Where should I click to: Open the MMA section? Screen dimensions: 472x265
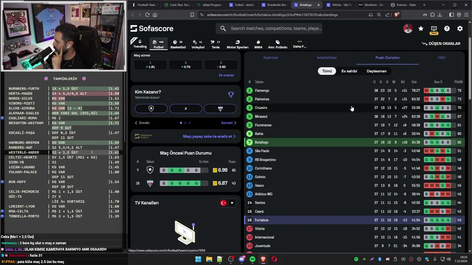(258, 44)
